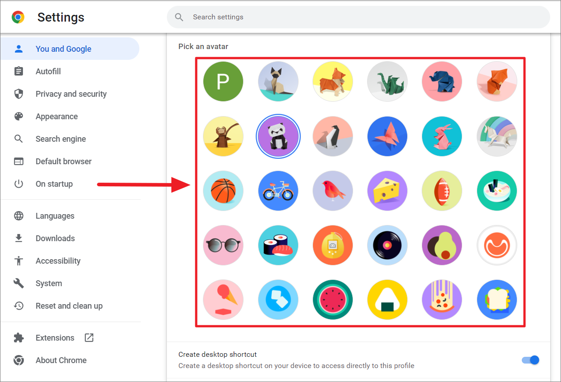Screen dimensions: 561x382
Task: Choose the orange smile face avatar
Action: pyautogui.click(x=497, y=245)
